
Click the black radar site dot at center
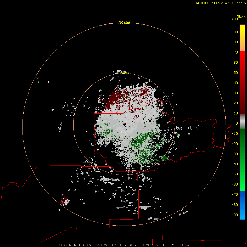pos(125,124)
